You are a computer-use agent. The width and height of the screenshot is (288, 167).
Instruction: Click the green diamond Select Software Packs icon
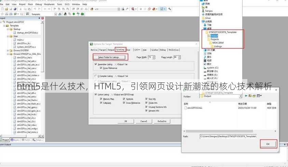click(74, 14)
